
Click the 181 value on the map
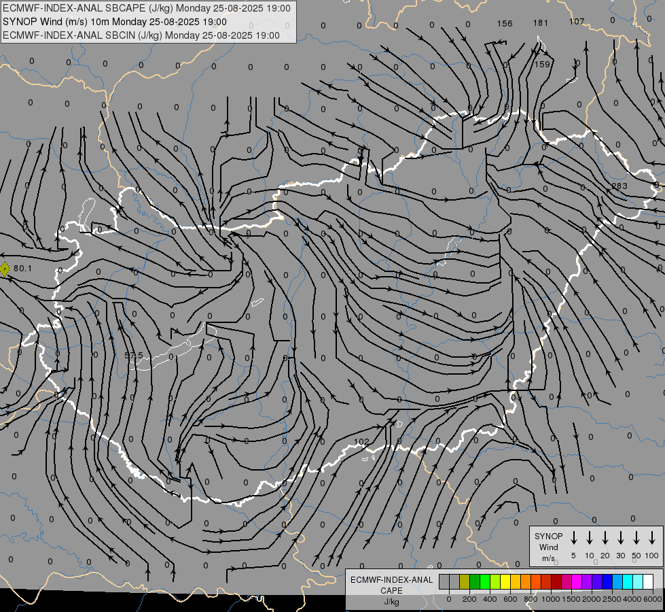541,22
